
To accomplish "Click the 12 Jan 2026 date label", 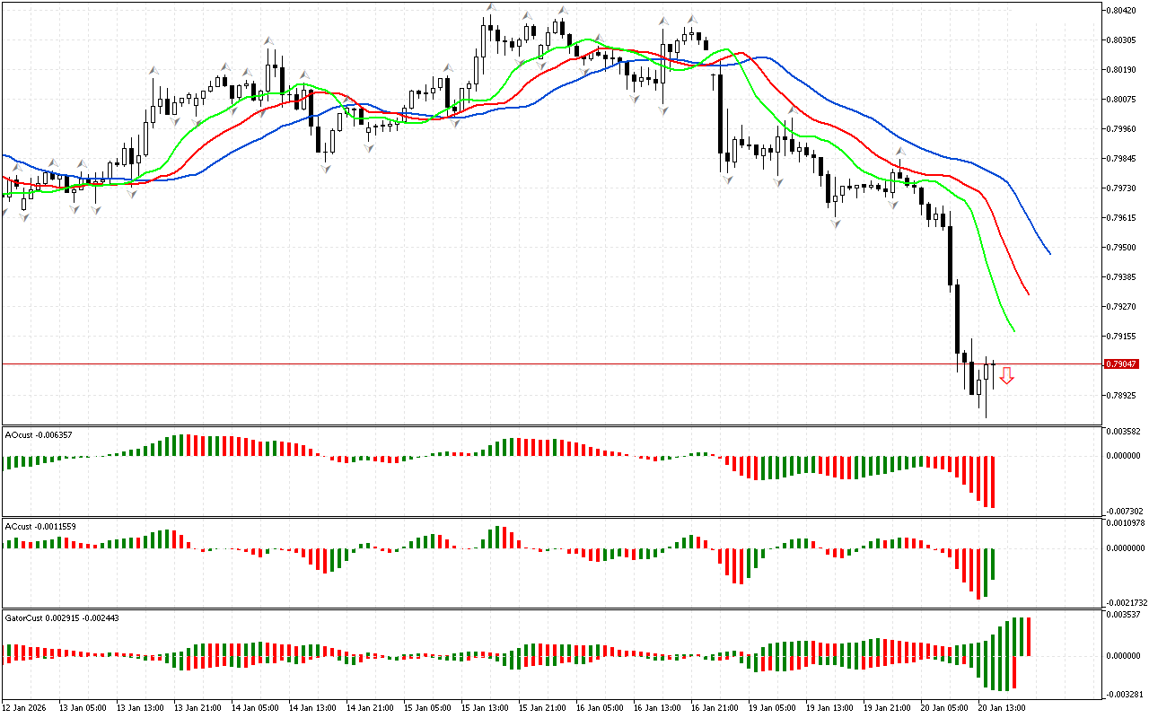I will (24, 708).
